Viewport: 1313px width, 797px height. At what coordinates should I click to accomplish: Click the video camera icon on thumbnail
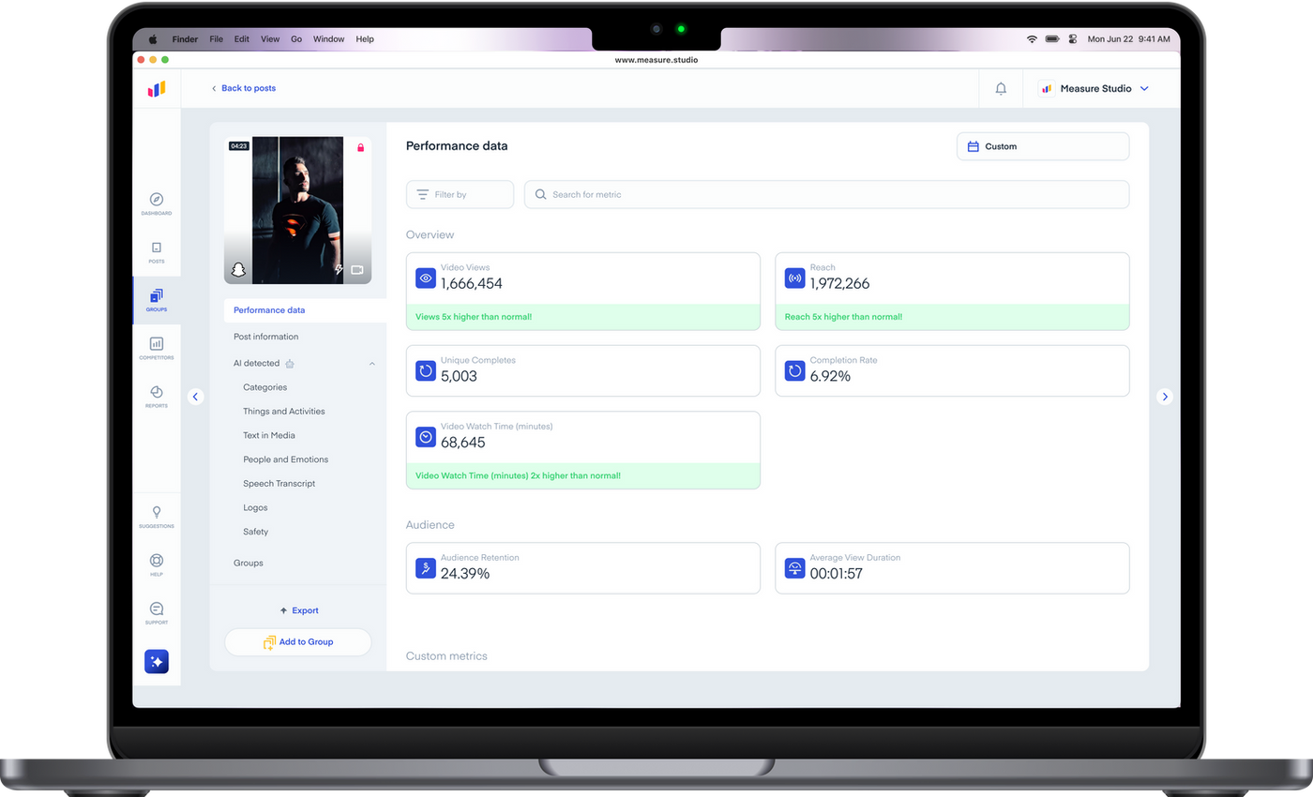tap(357, 270)
